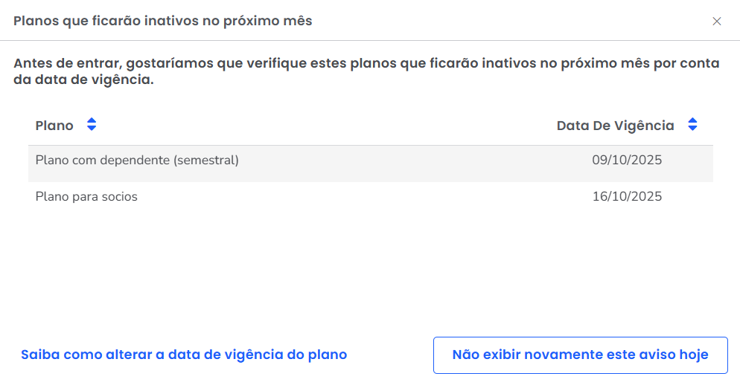
Task: Open Saiba como alterar a data link
Action: [x=184, y=355]
